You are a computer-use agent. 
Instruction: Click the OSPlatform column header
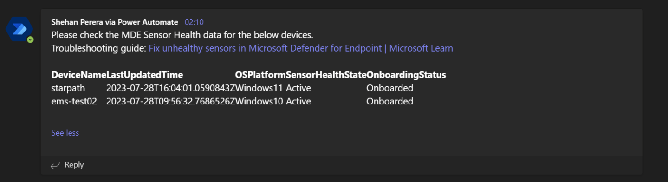coord(260,75)
